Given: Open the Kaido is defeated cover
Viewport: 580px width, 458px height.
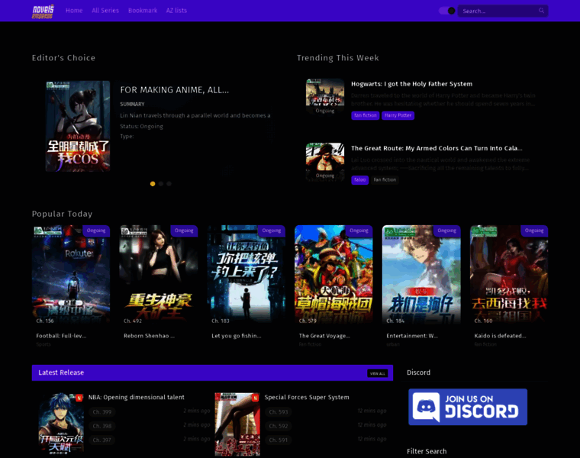Looking at the screenshot, I should click(x=509, y=275).
